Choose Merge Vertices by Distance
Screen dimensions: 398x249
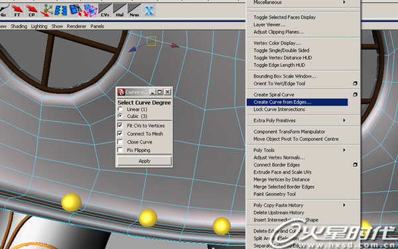click(x=281, y=179)
